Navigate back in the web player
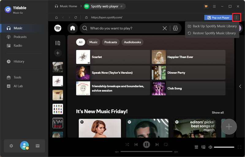Image resolution: width=245 pixels, height=157 pixels. 63,17
